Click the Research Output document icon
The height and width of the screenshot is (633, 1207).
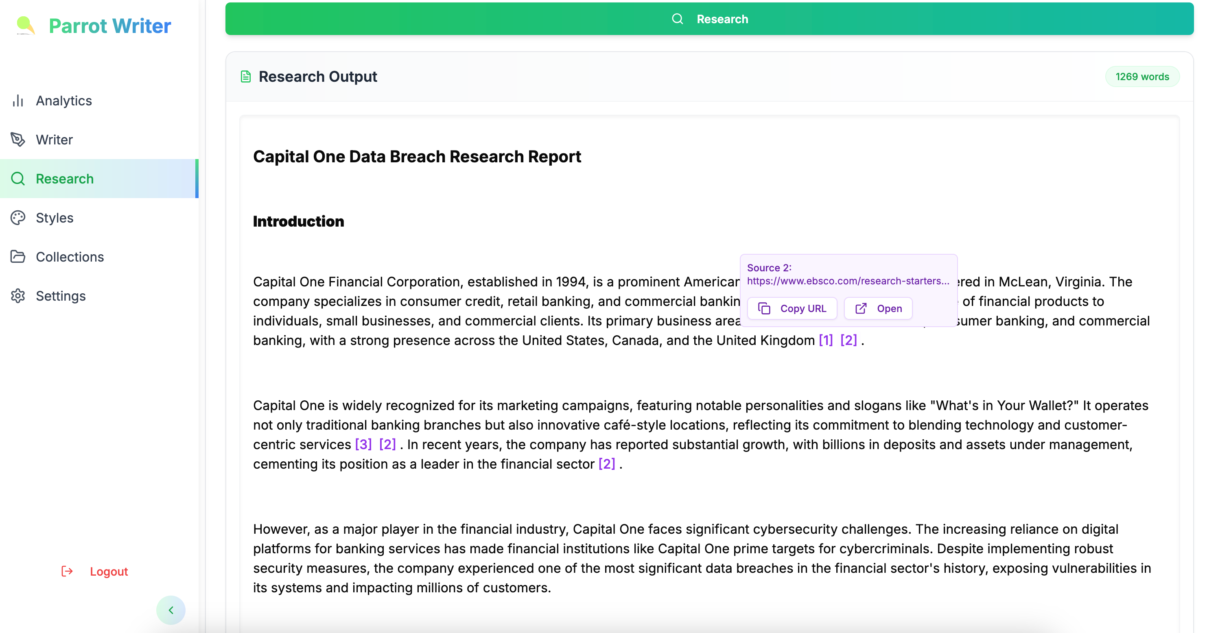(x=245, y=76)
